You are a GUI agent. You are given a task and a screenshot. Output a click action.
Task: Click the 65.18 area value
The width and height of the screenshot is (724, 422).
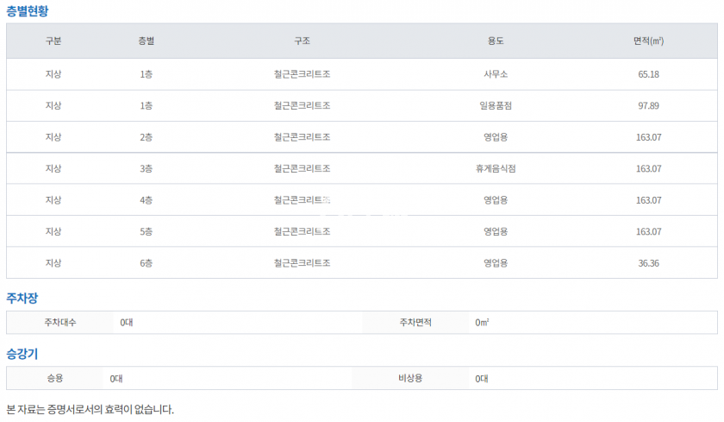(x=648, y=74)
